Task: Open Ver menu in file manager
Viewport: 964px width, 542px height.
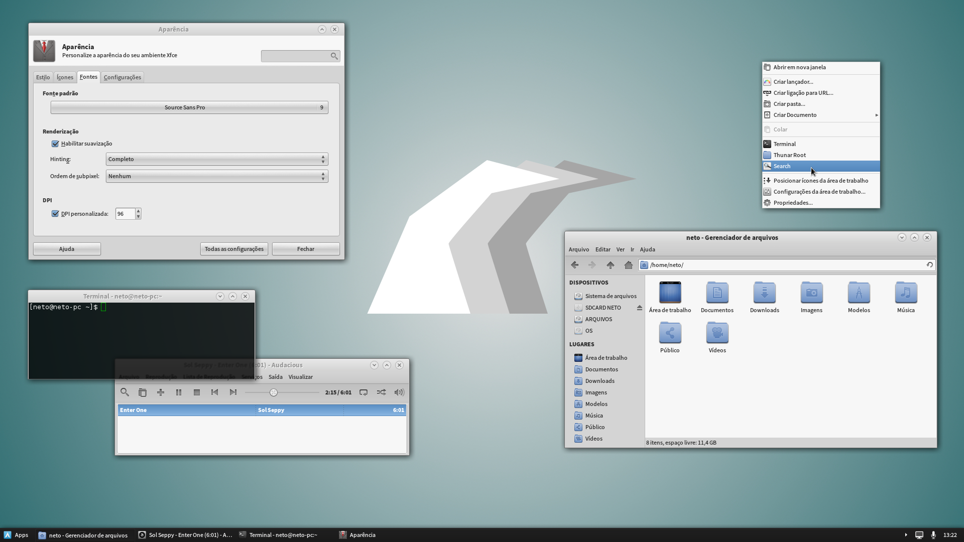Action: (x=621, y=249)
